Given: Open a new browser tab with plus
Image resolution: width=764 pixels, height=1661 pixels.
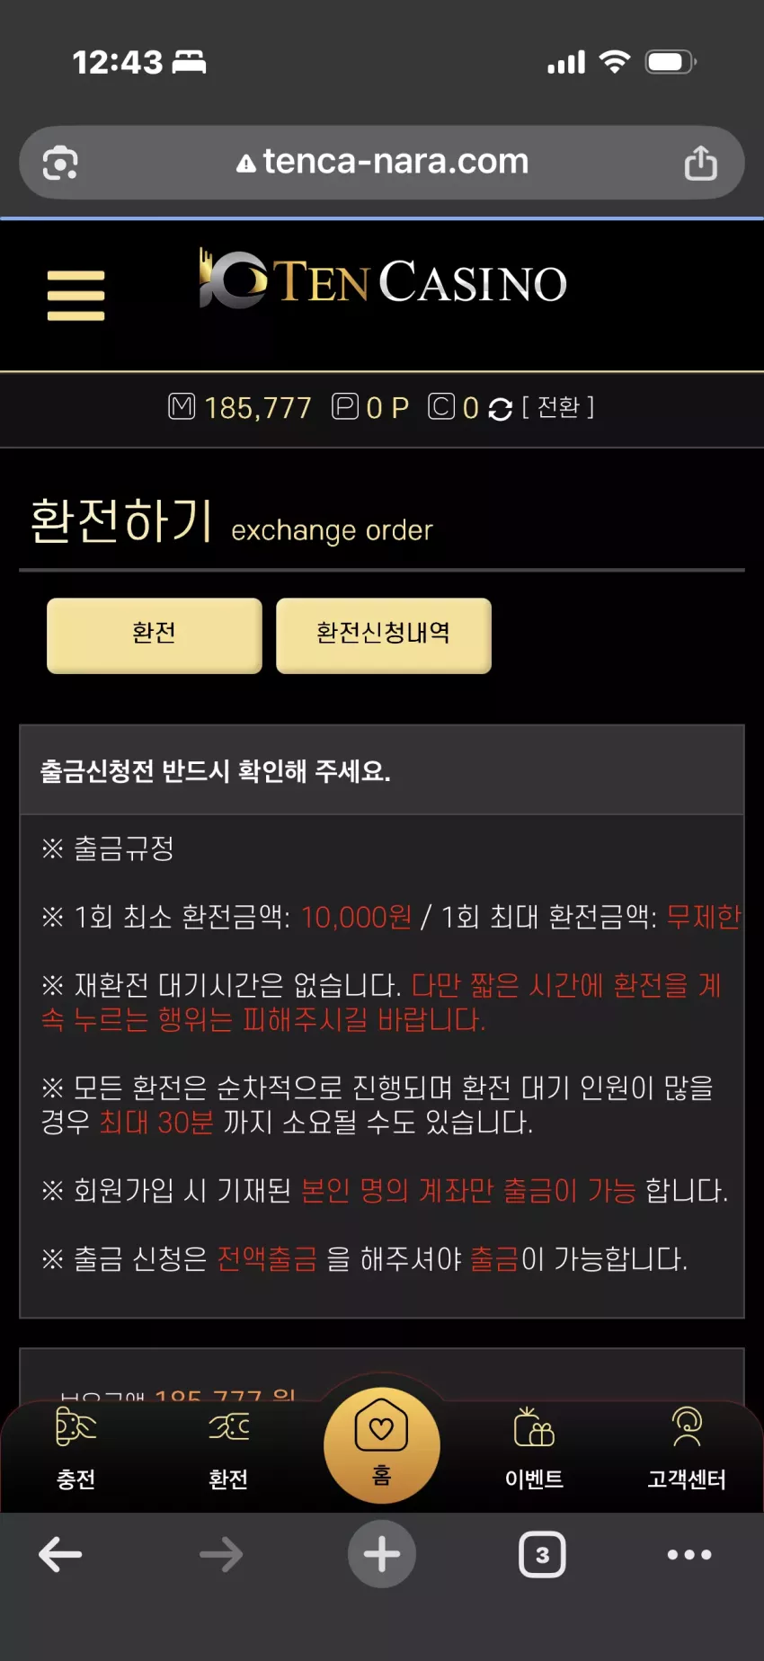Looking at the screenshot, I should click(382, 1554).
